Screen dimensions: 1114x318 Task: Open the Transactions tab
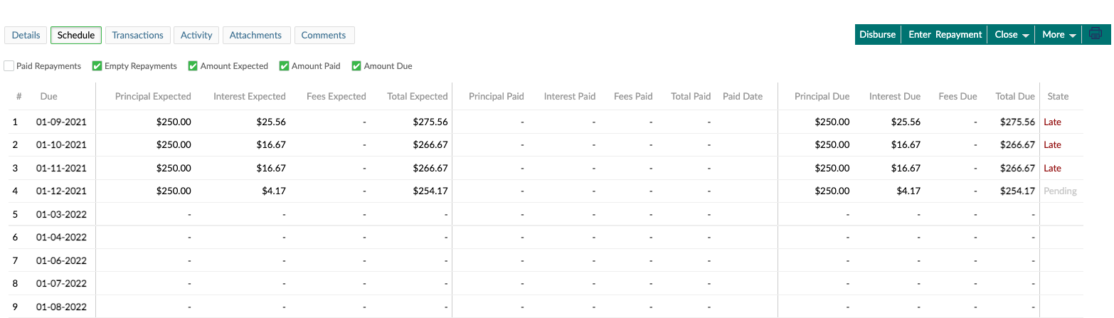coord(138,35)
